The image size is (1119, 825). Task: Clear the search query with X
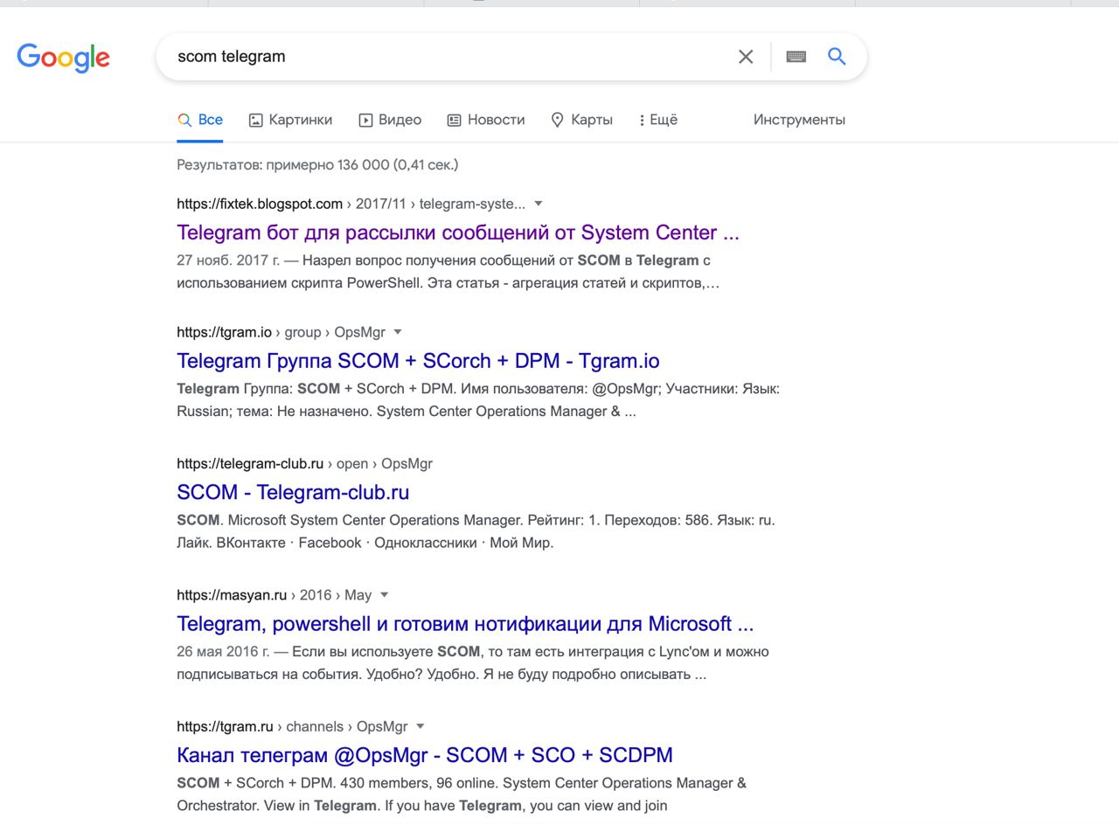746,57
